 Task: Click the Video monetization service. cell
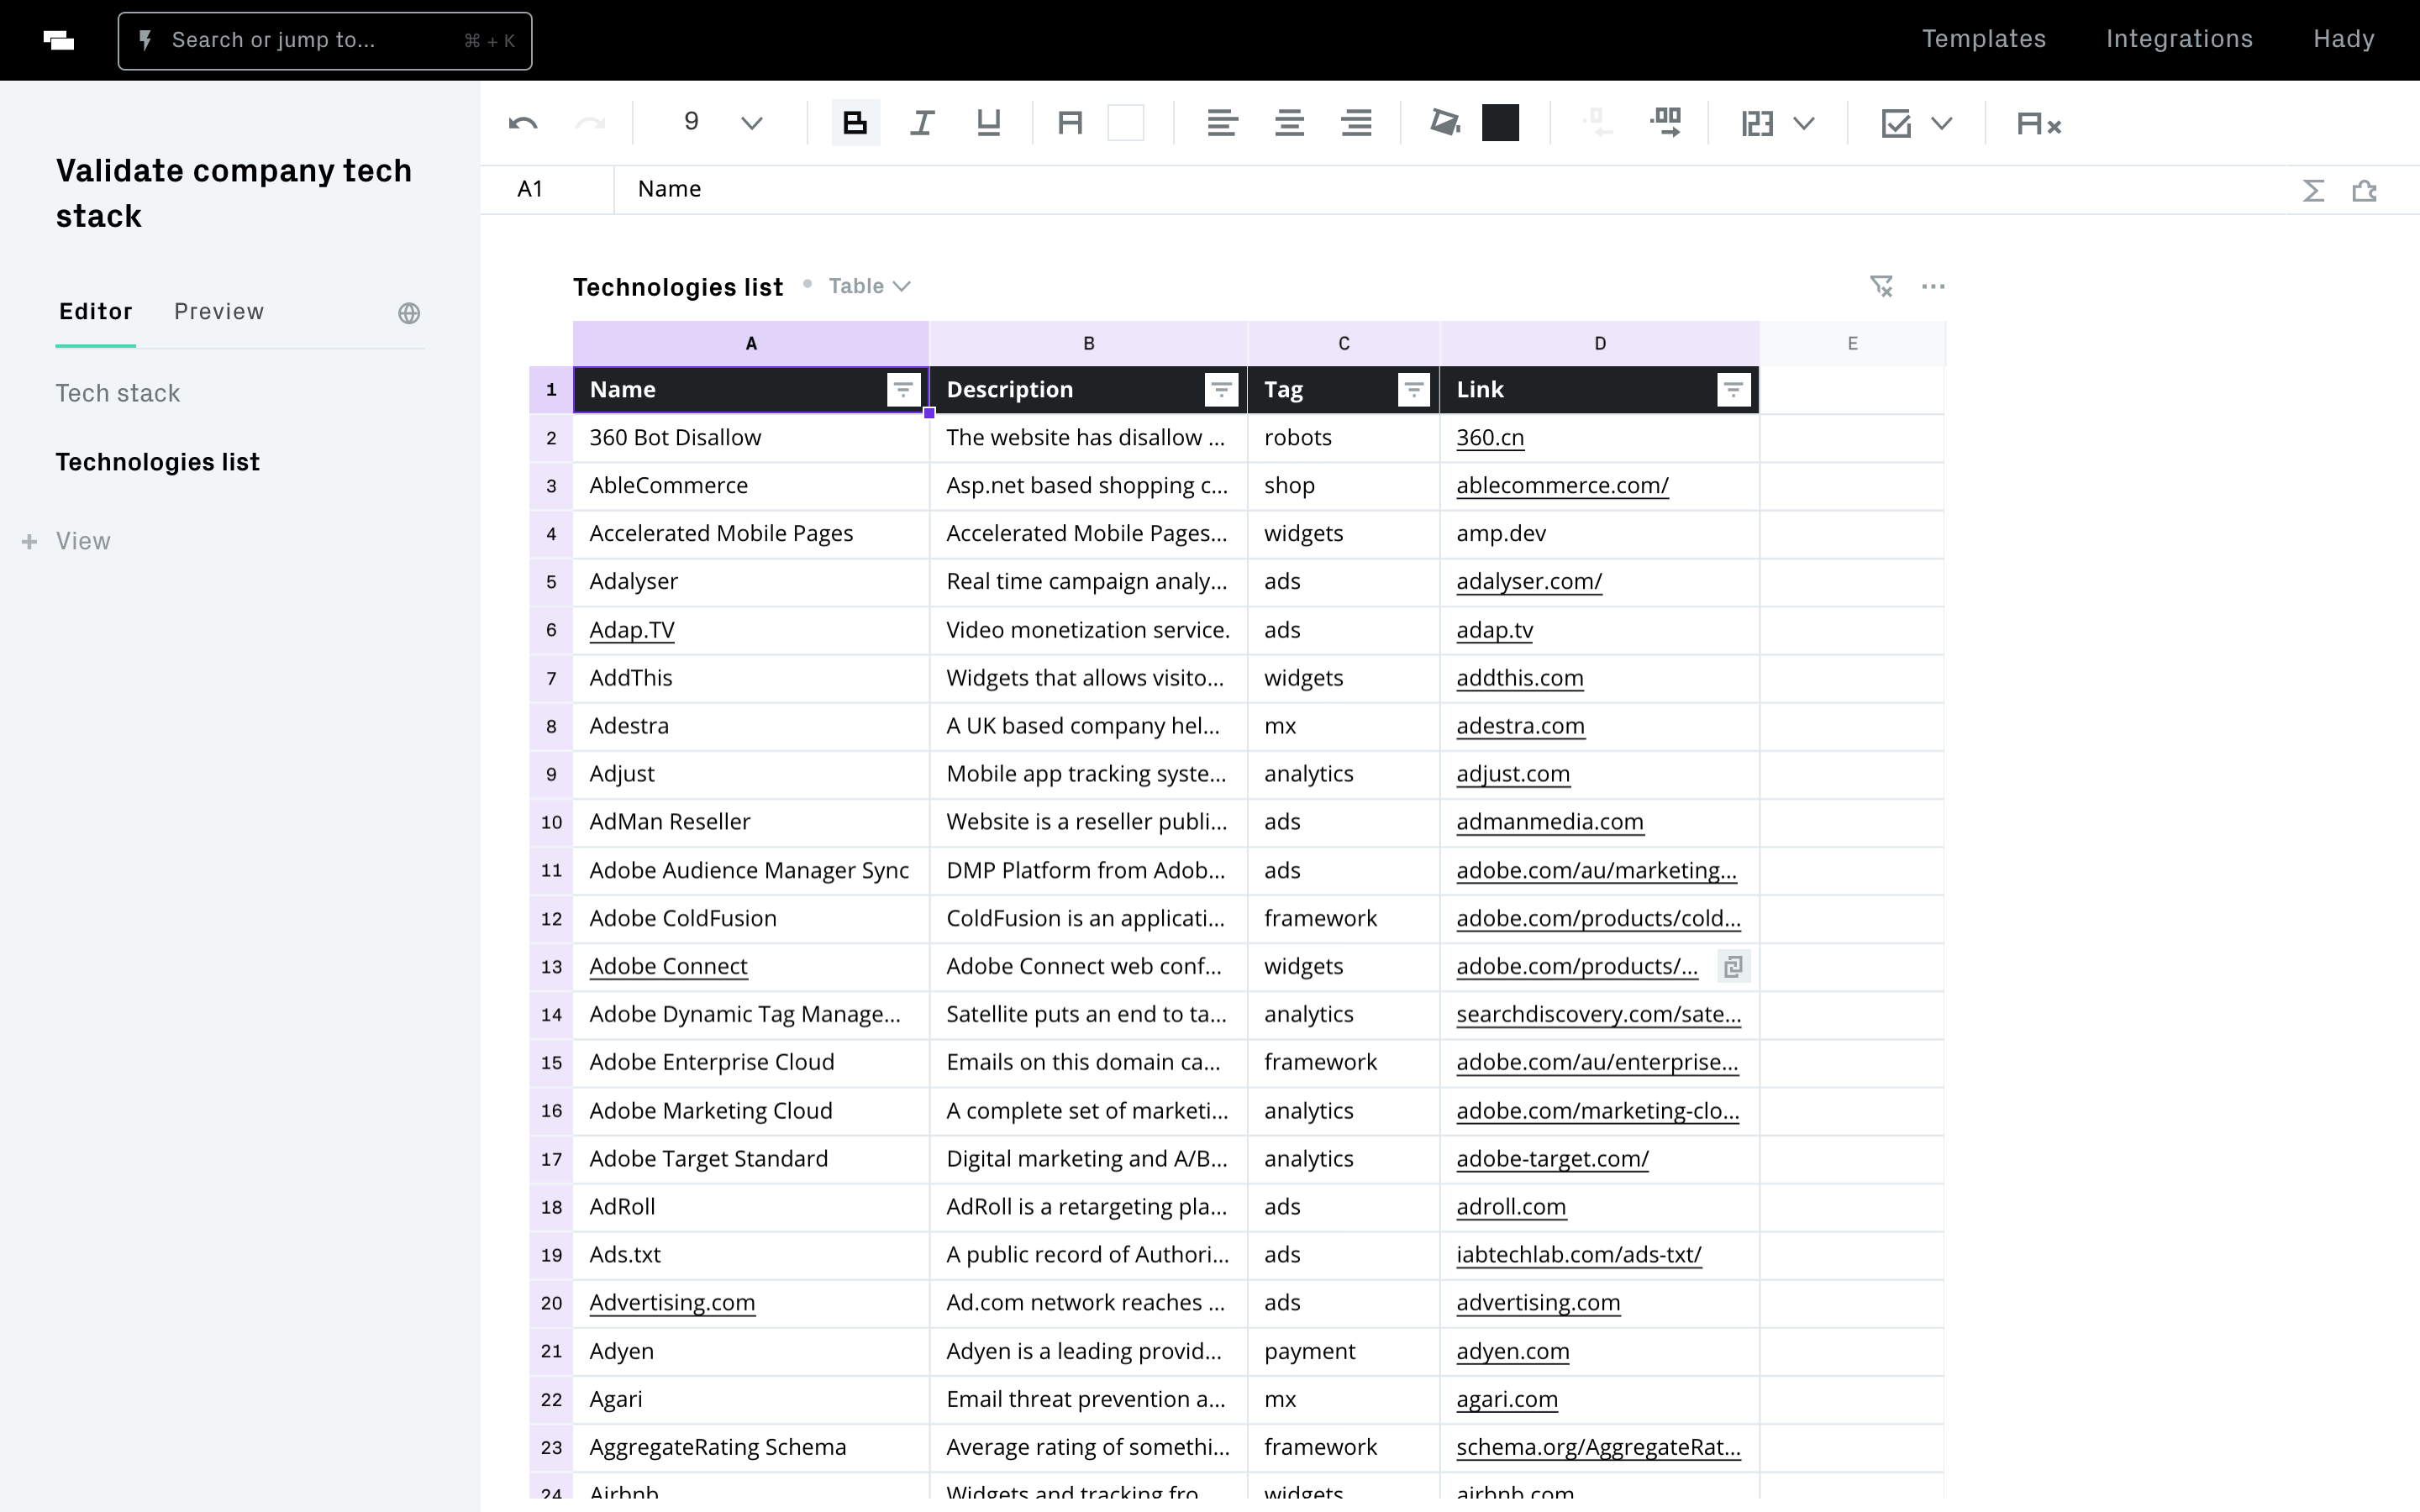pos(1088,630)
